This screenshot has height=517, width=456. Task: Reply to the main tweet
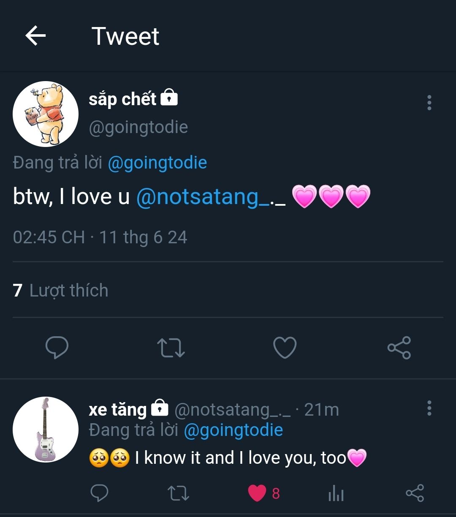pyautogui.click(x=57, y=348)
